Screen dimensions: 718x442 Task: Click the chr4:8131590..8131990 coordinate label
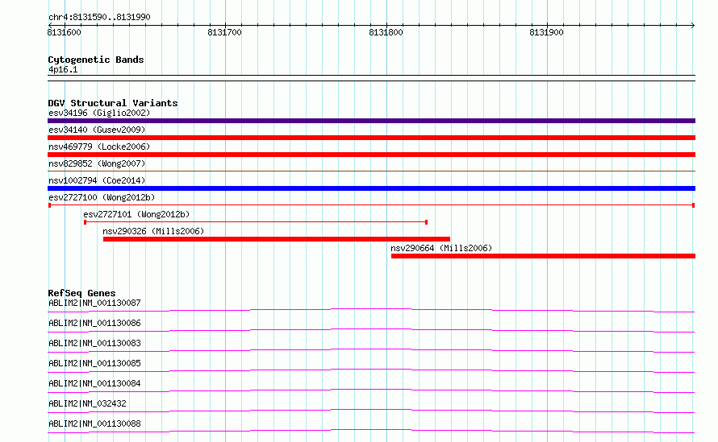coord(99,17)
